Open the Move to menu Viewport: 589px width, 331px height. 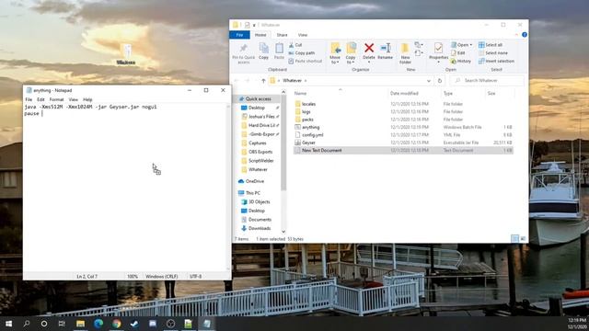pos(335,53)
